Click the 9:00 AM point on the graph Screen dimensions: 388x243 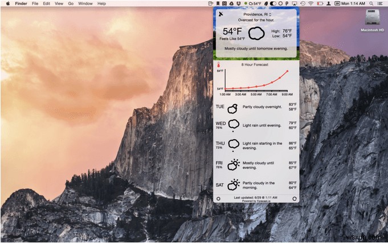coord(287,71)
